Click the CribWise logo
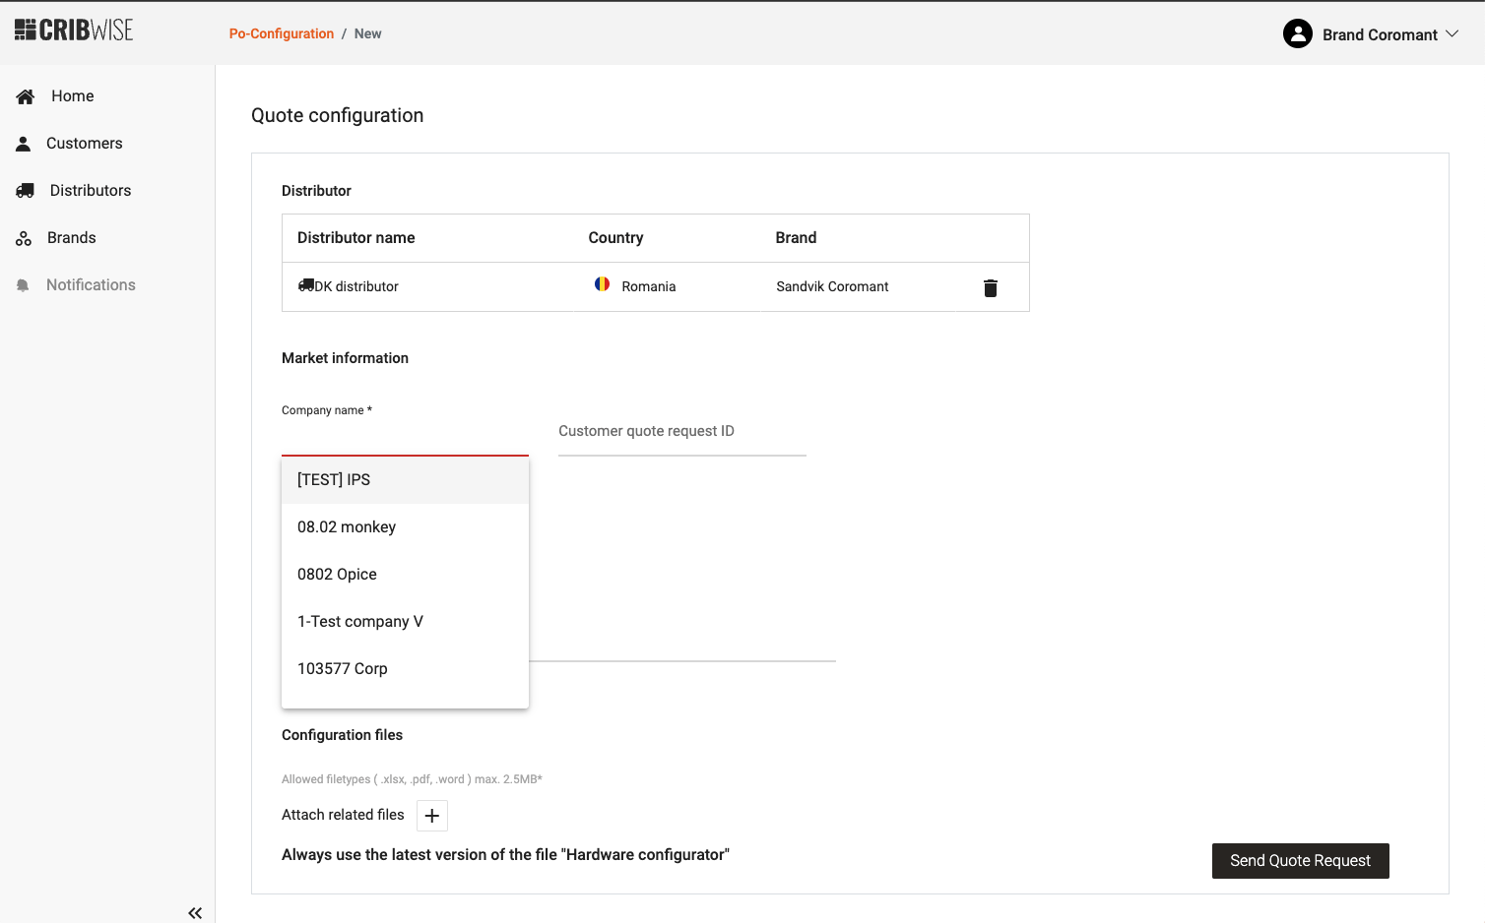The width and height of the screenshot is (1485, 923). [74, 31]
